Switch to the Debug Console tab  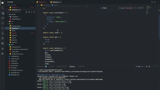[61, 66]
